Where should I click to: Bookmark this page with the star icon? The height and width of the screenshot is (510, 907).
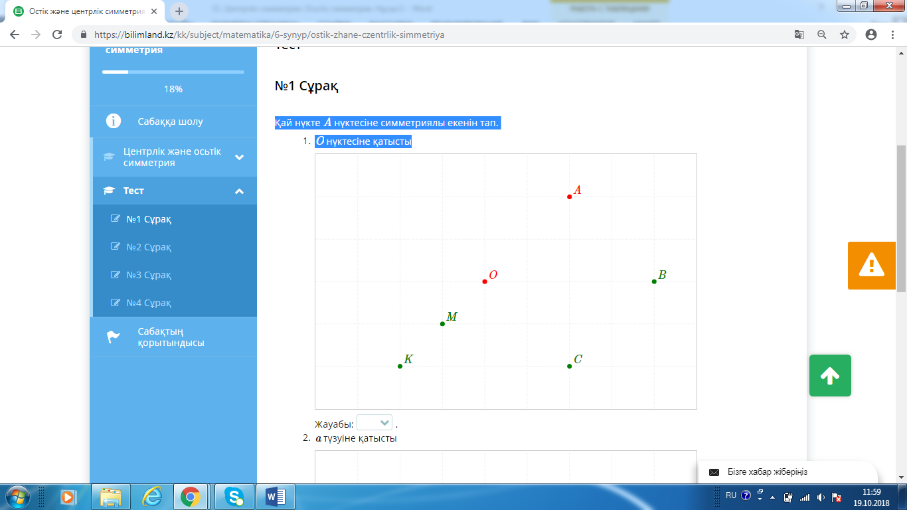(x=845, y=35)
